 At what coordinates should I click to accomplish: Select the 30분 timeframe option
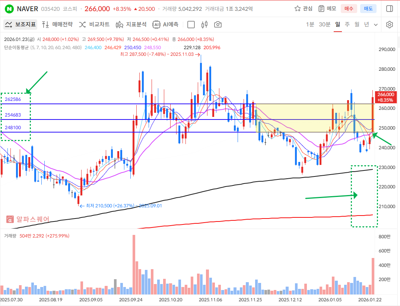point(324,25)
